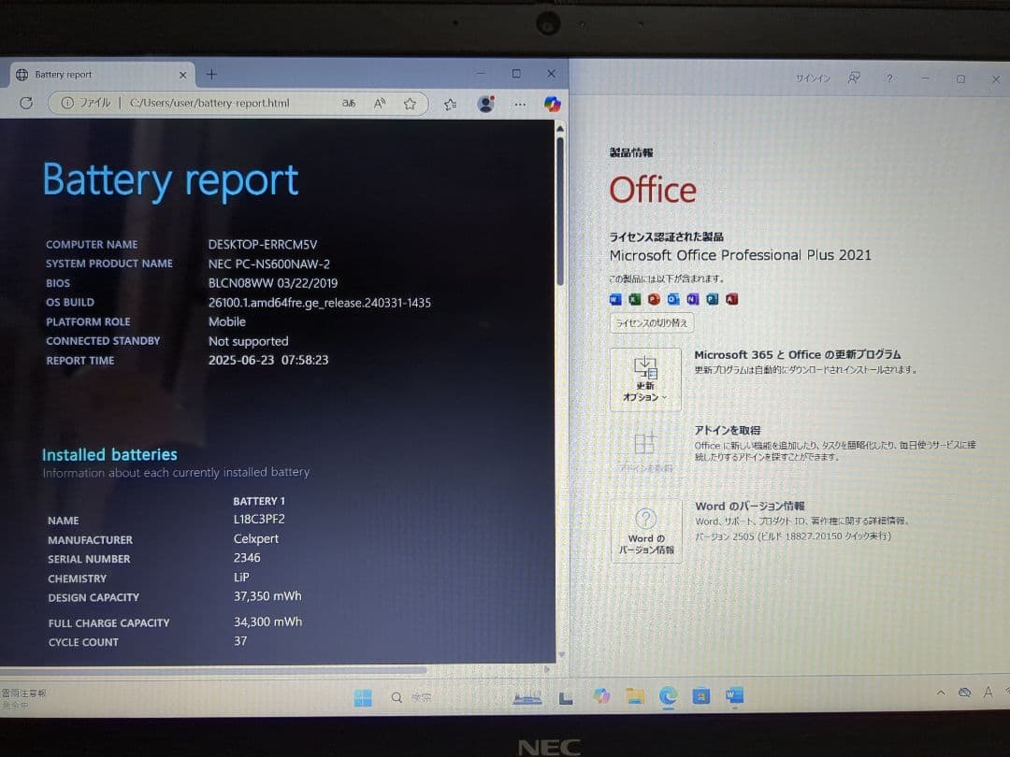1010x757 pixels.
Task: Add page to favorites with star icon
Action: (410, 104)
